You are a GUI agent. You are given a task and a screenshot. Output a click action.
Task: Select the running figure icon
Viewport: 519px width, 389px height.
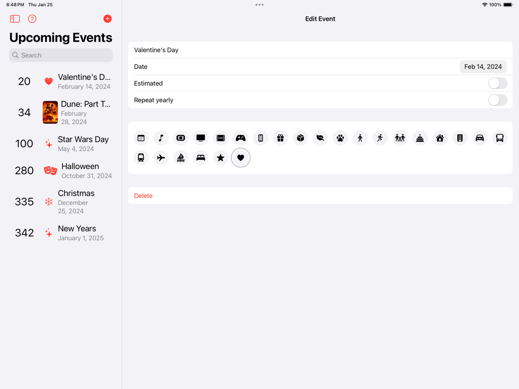pyautogui.click(x=380, y=138)
